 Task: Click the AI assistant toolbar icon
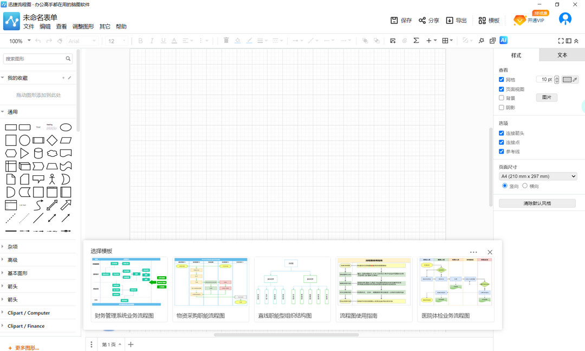[x=503, y=40]
